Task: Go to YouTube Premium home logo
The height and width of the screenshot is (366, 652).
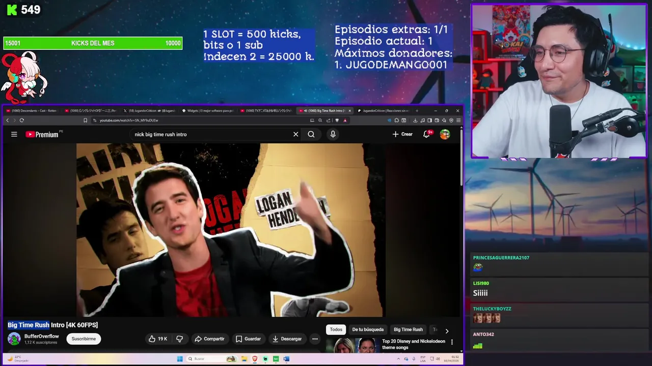Action: tap(42, 134)
